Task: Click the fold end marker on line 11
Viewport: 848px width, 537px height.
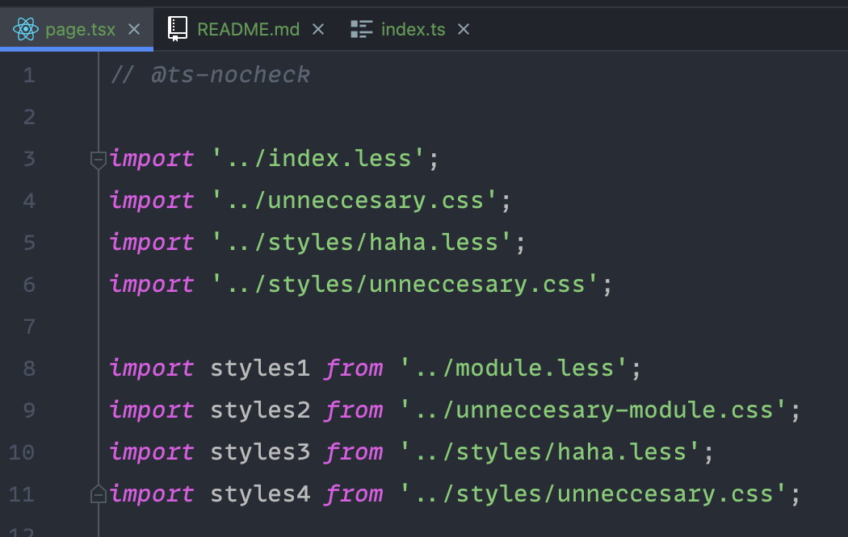Action: click(x=99, y=493)
